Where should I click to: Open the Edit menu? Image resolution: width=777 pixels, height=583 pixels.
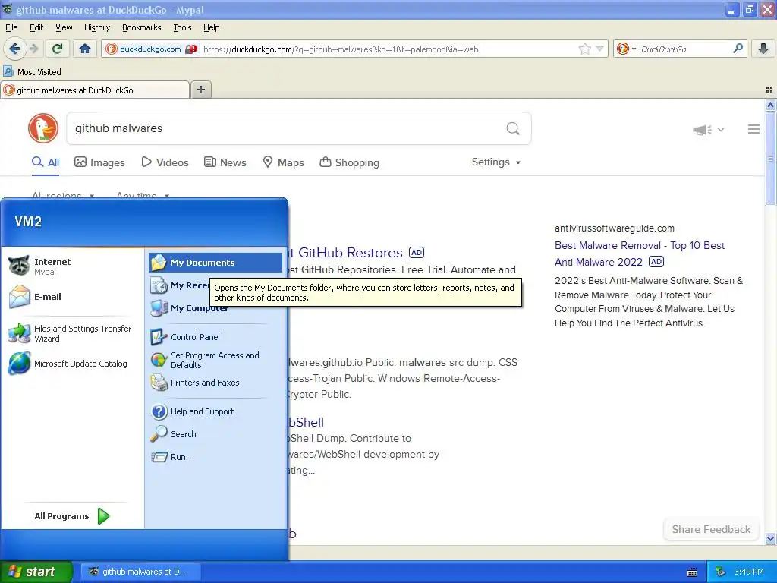36,27
